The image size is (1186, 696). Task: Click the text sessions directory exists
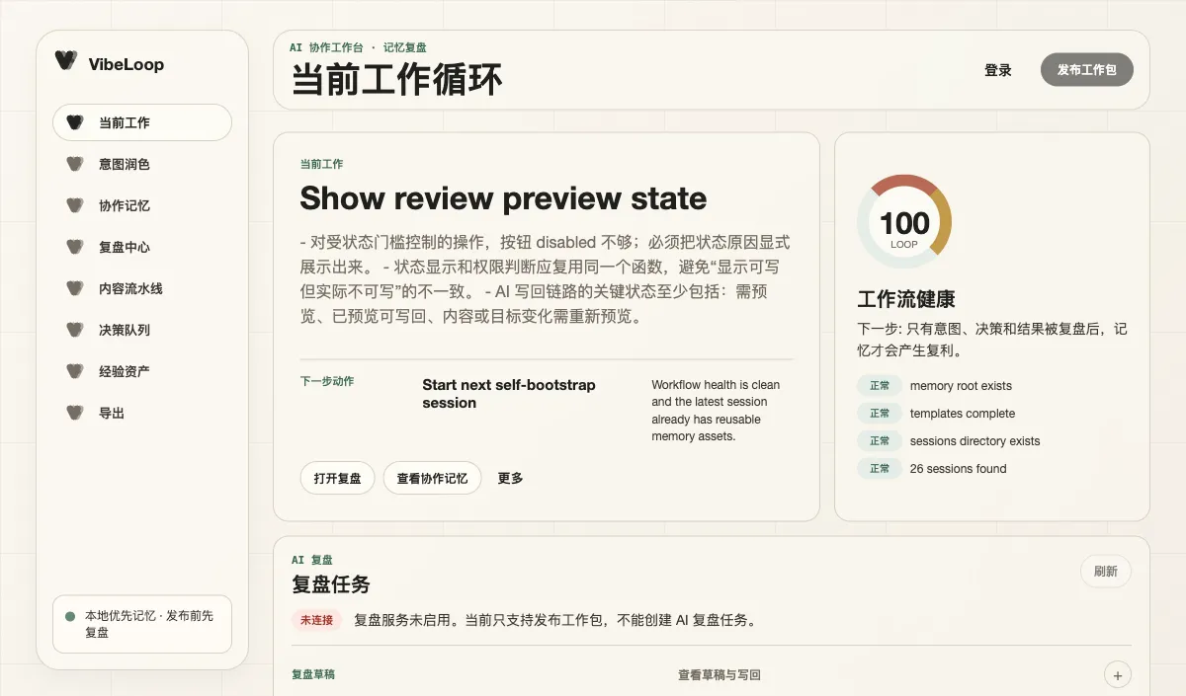[974, 441]
